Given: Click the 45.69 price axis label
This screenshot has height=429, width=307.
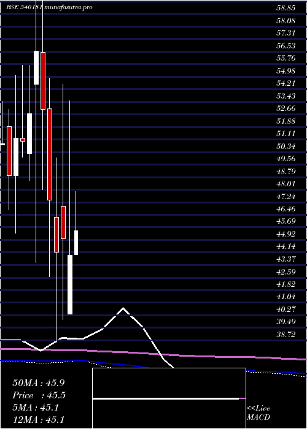Looking at the screenshot, I should [x=286, y=221].
